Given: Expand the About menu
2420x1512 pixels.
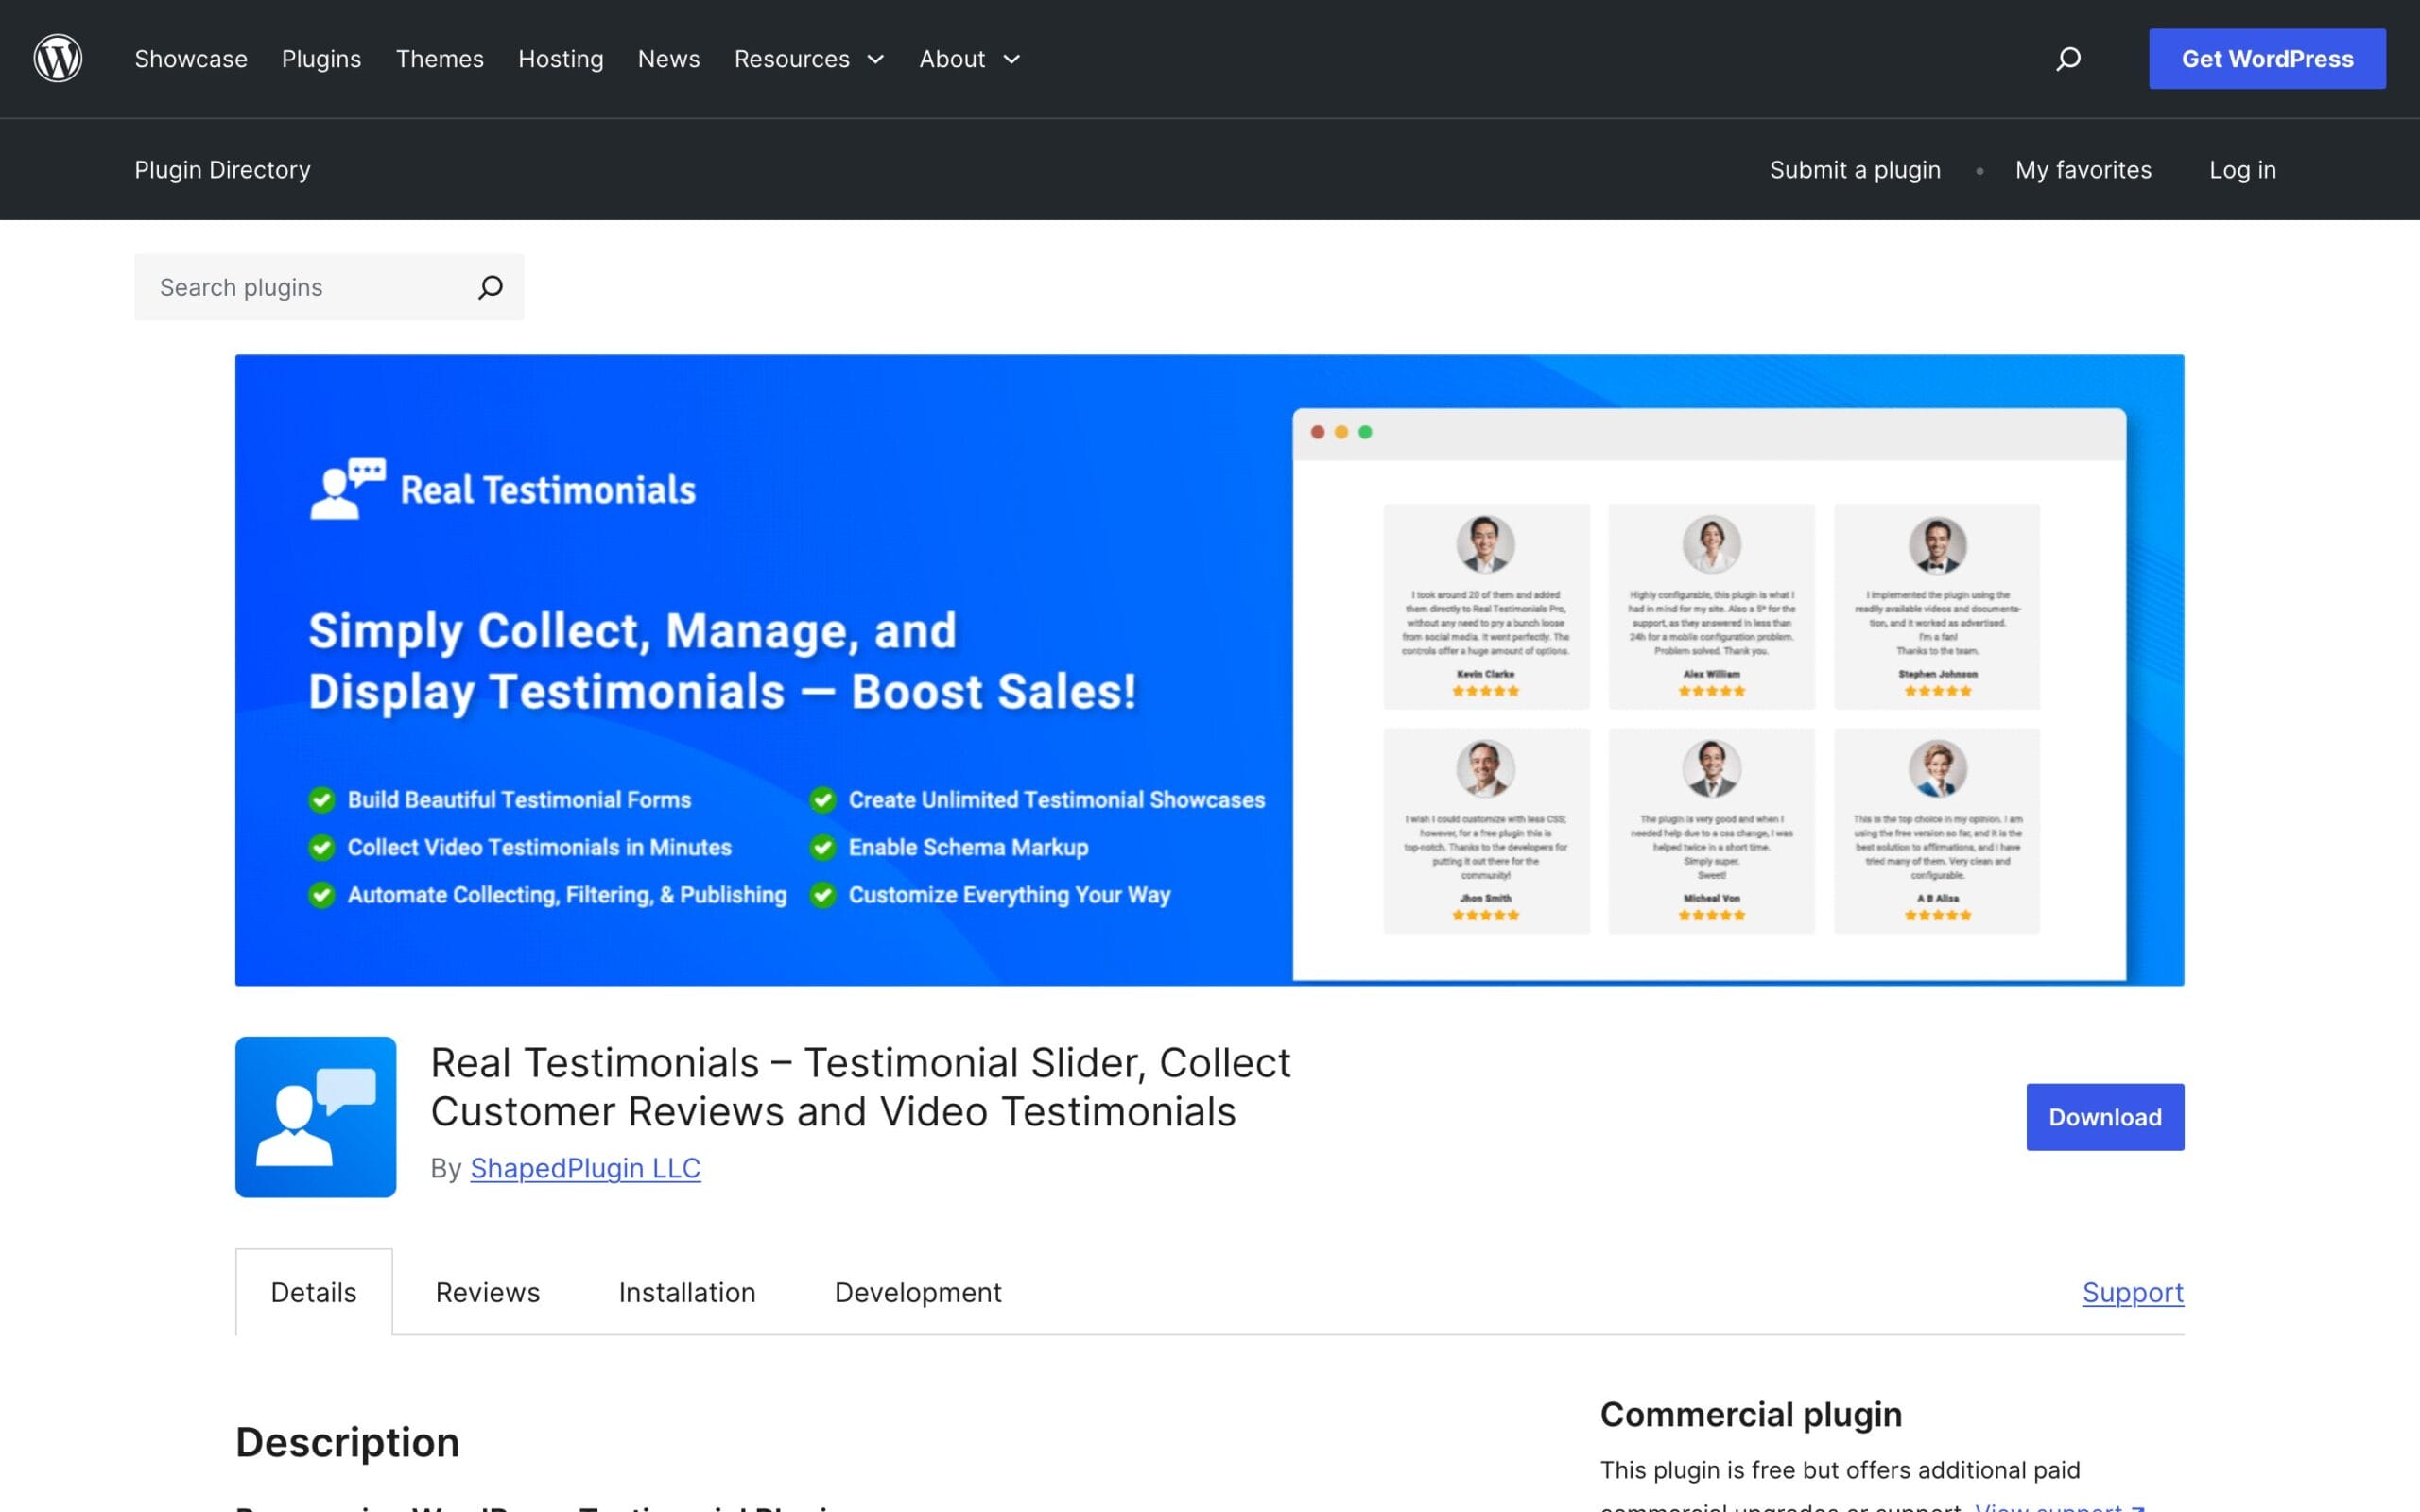Looking at the screenshot, I should tap(970, 59).
